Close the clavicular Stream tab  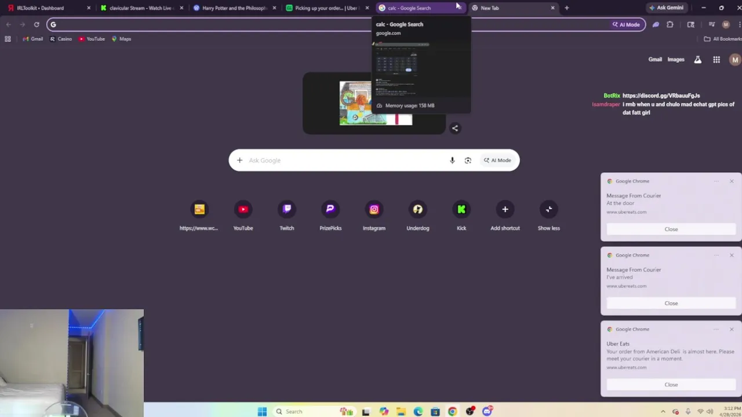[x=181, y=8]
